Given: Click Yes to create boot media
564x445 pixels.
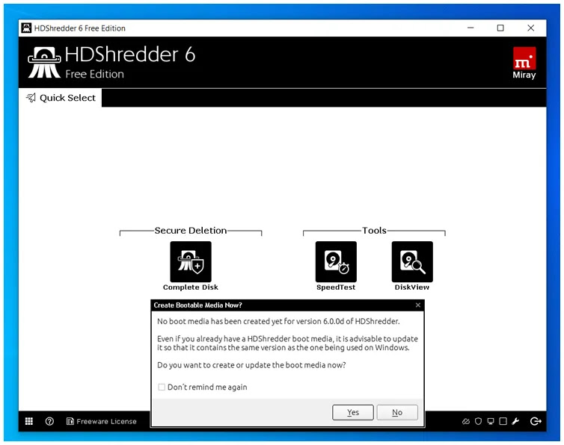Looking at the screenshot, I should point(353,412).
